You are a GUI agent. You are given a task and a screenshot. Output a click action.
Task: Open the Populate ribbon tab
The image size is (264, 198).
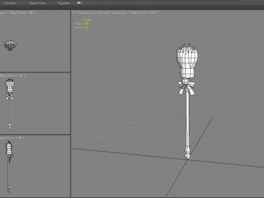tap(64, 3)
